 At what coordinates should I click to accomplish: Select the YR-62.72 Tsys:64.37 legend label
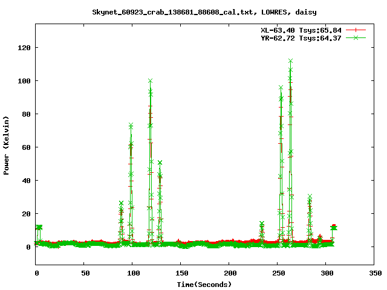click(x=301, y=38)
